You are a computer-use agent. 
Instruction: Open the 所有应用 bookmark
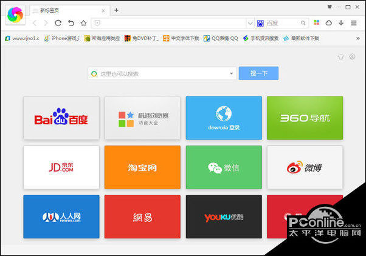(102, 38)
